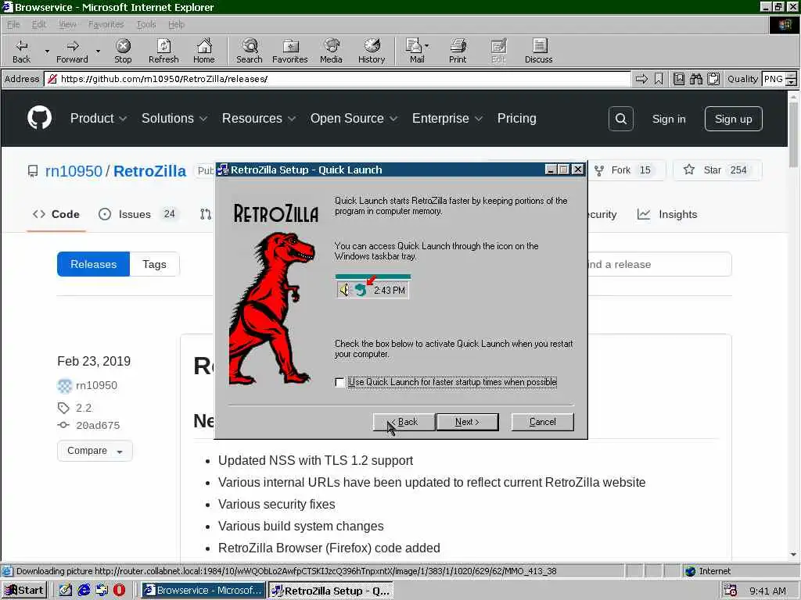Click the clipboard icon near Quality
801x600 pixels.
tap(713, 79)
